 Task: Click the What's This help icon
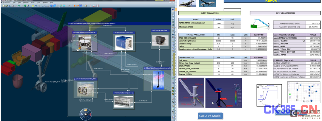point(28,6)
